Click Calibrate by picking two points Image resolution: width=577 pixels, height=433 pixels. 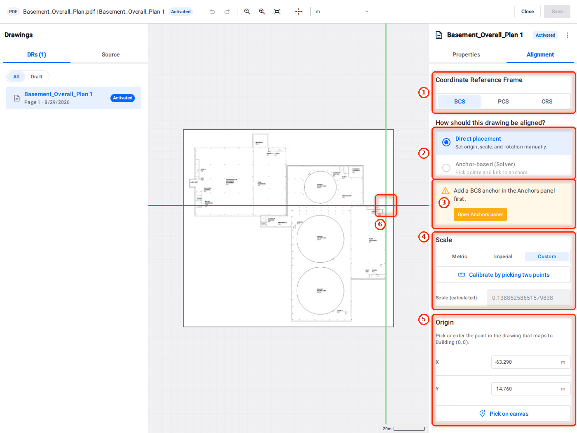[x=503, y=275]
